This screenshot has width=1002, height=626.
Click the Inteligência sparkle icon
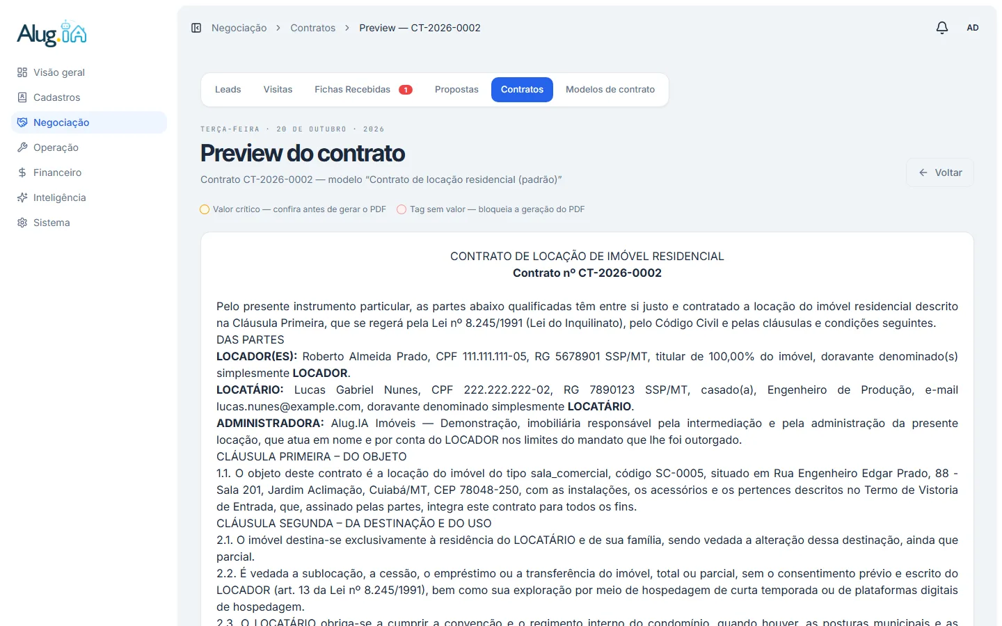(22, 198)
